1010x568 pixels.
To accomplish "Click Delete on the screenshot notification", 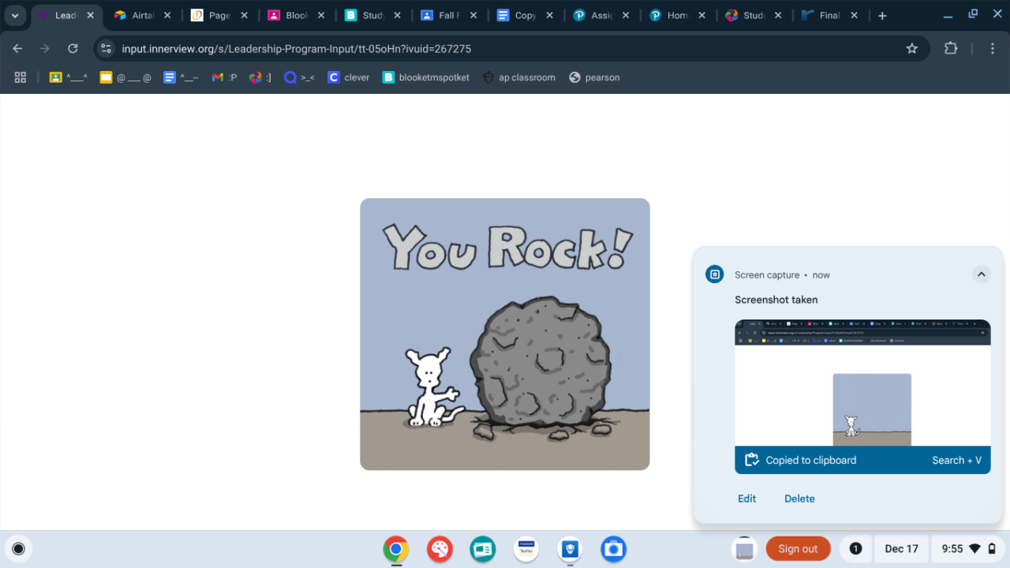I will (799, 499).
